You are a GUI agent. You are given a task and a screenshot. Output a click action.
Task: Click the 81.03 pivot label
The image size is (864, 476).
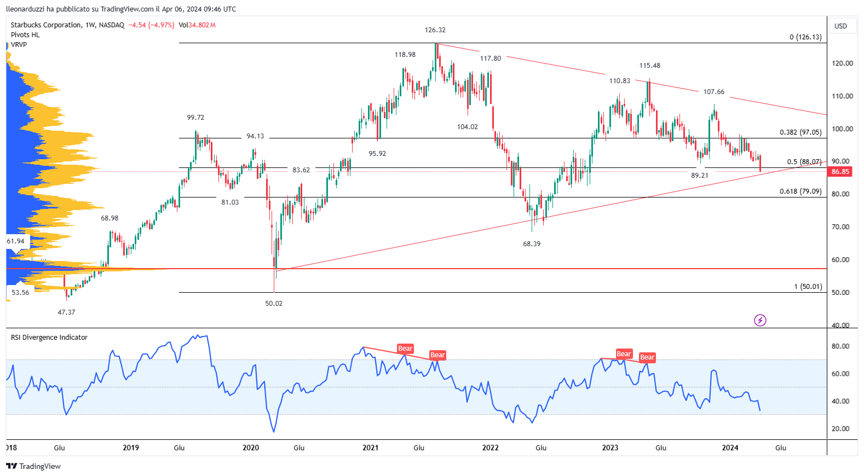[230, 202]
